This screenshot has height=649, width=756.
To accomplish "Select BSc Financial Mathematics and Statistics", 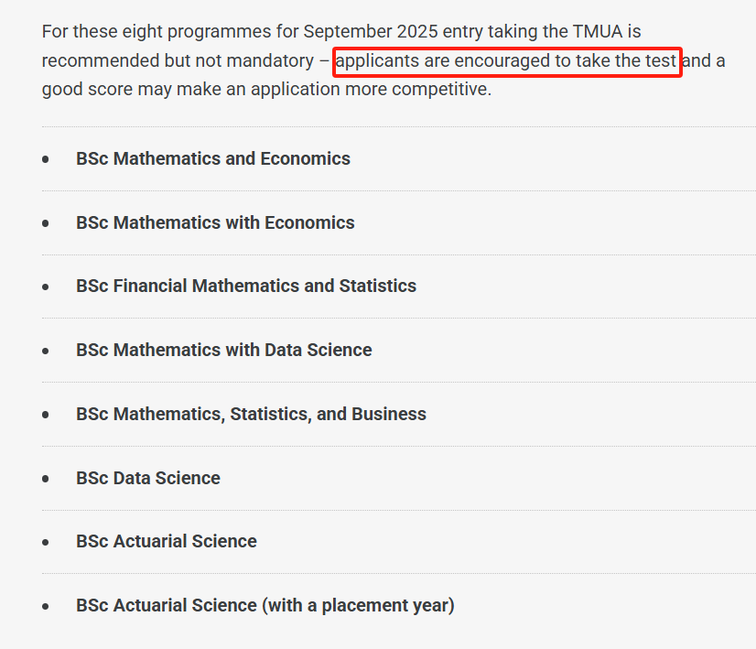I will pos(245,286).
